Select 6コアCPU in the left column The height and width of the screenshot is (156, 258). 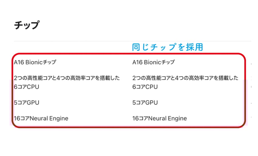coord(26,87)
